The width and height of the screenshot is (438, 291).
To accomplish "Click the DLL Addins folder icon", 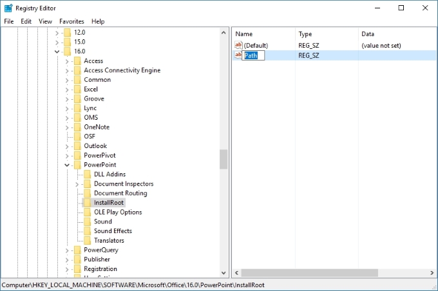I will tap(88, 174).
